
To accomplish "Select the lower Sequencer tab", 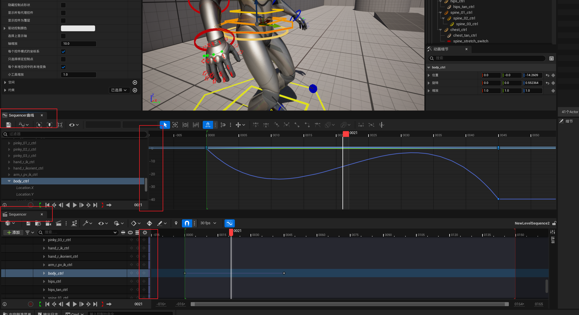I will 17,214.
